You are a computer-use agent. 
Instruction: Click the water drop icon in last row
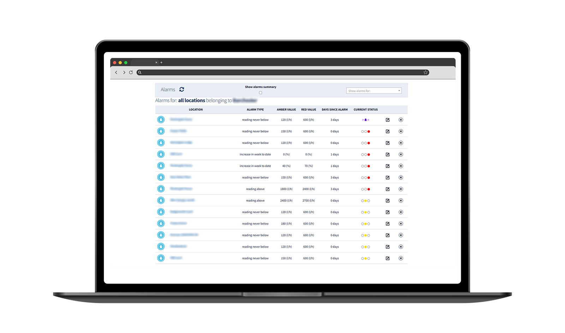[161, 258]
